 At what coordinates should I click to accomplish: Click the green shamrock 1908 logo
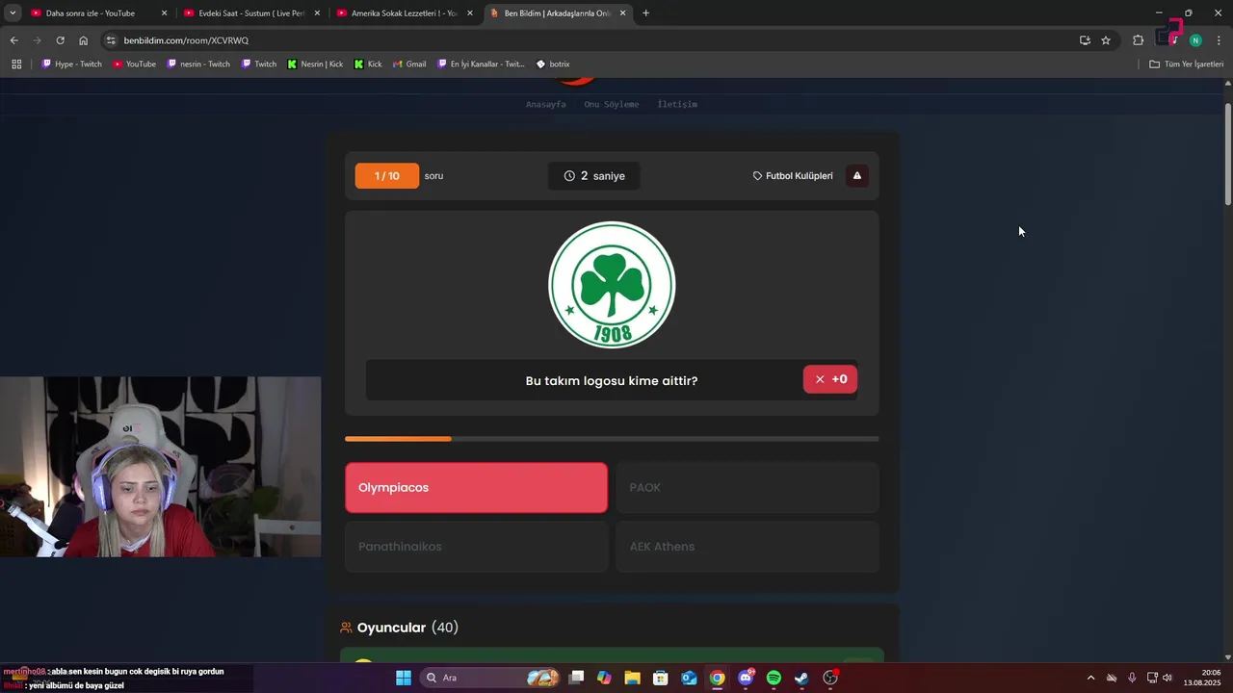(612, 285)
